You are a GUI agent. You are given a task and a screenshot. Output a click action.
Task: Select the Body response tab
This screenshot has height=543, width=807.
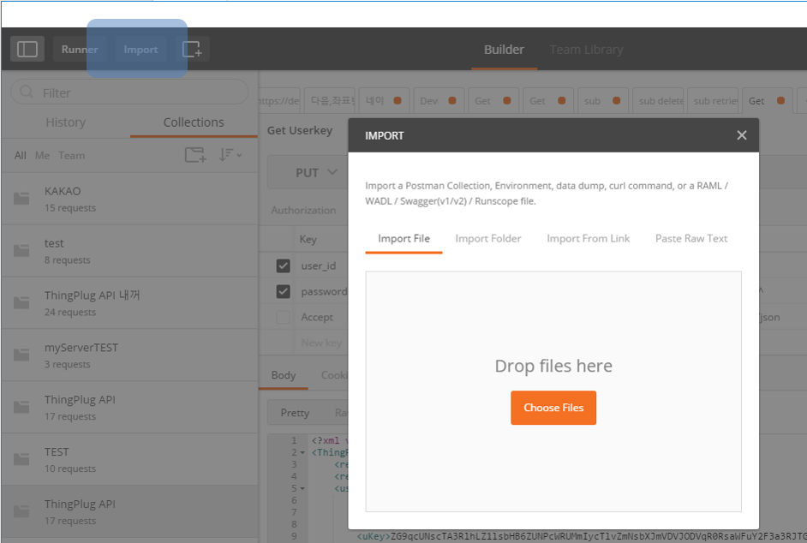tap(284, 375)
